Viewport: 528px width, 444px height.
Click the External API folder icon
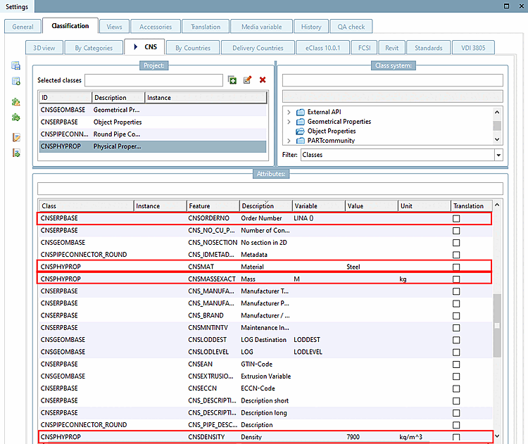click(x=301, y=112)
